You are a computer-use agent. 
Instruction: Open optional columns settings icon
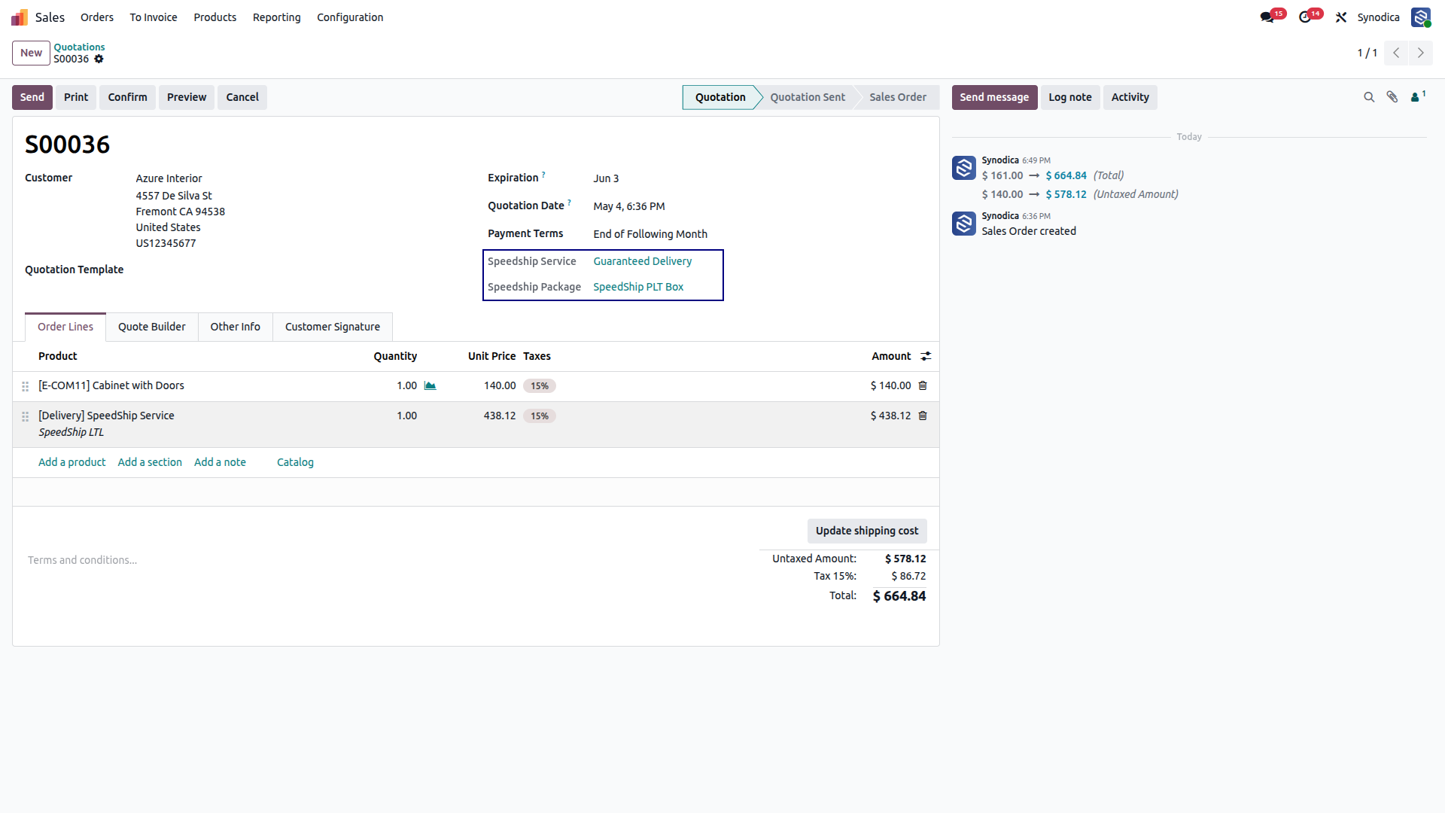click(926, 356)
